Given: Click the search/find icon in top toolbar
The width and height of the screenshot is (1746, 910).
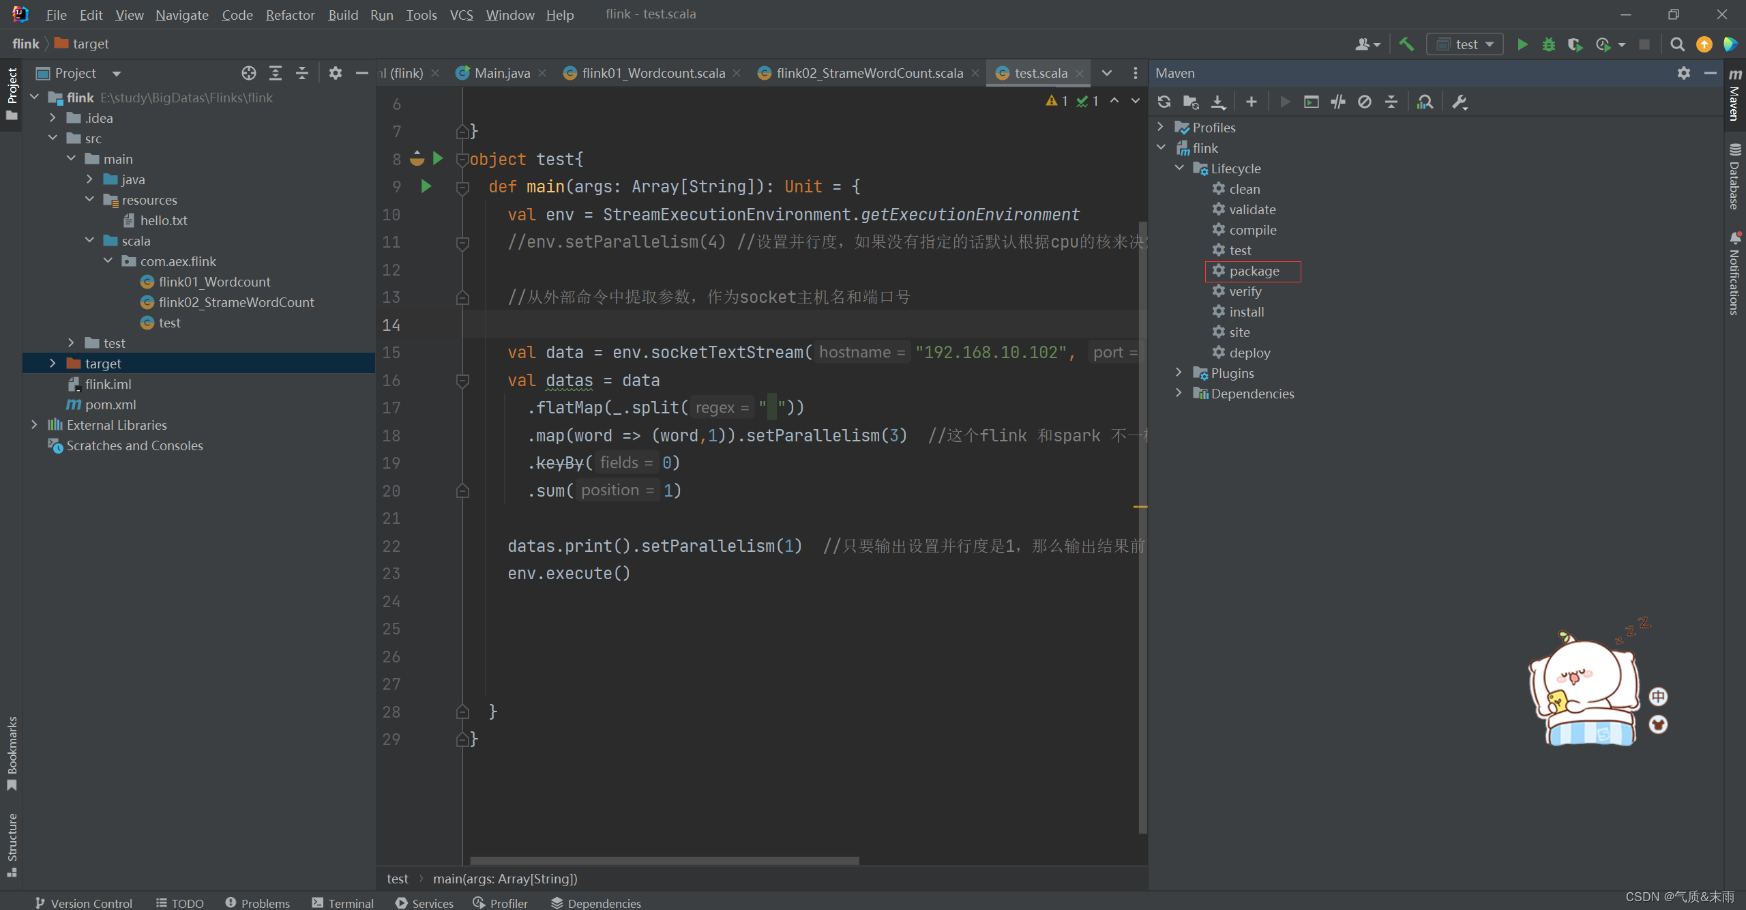Looking at the screenshot, I should (1676, 44).
